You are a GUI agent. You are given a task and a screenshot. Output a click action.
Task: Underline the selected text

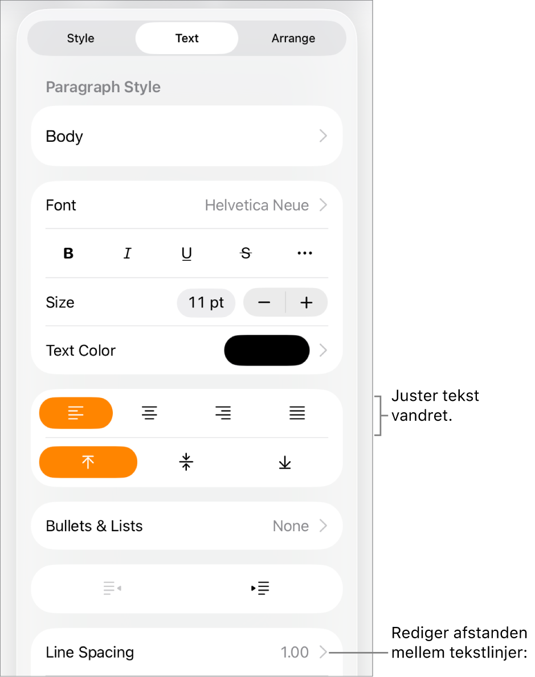[187, 253]
